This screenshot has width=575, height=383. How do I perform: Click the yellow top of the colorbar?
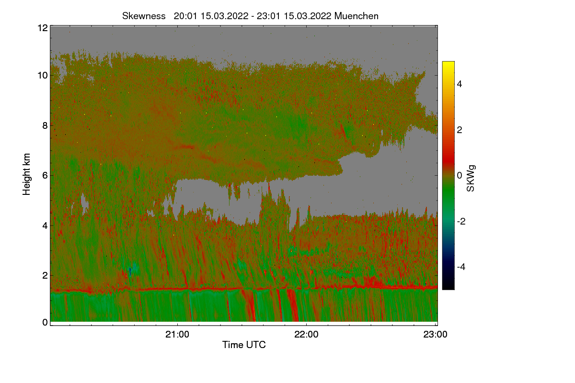pos(448,65)
